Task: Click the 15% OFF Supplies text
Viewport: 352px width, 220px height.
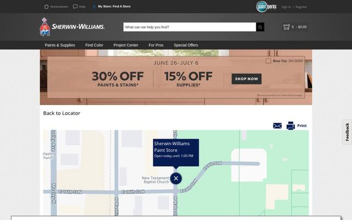Action: pos(188,79)
